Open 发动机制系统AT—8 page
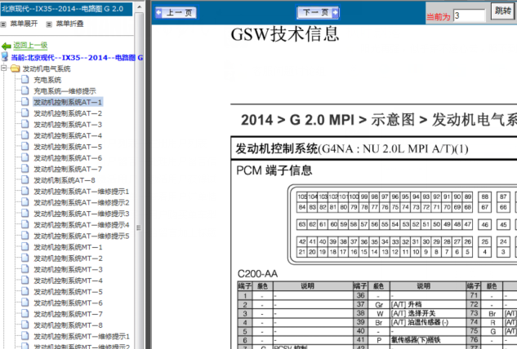This screenshot has height=349, width=517. coord(65,180)
